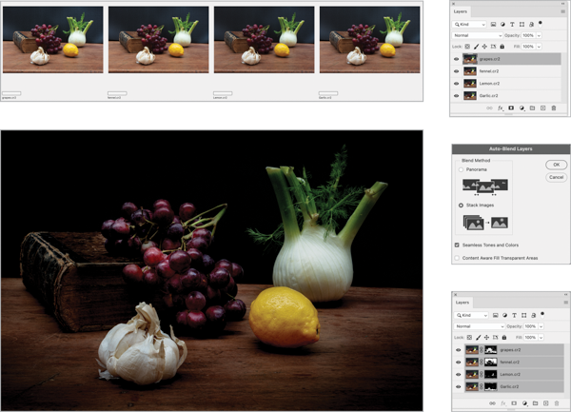Open flyout menu of the maskless Layers panel
Viewport: 571px width, 412px height.
[x=563, y=11]
